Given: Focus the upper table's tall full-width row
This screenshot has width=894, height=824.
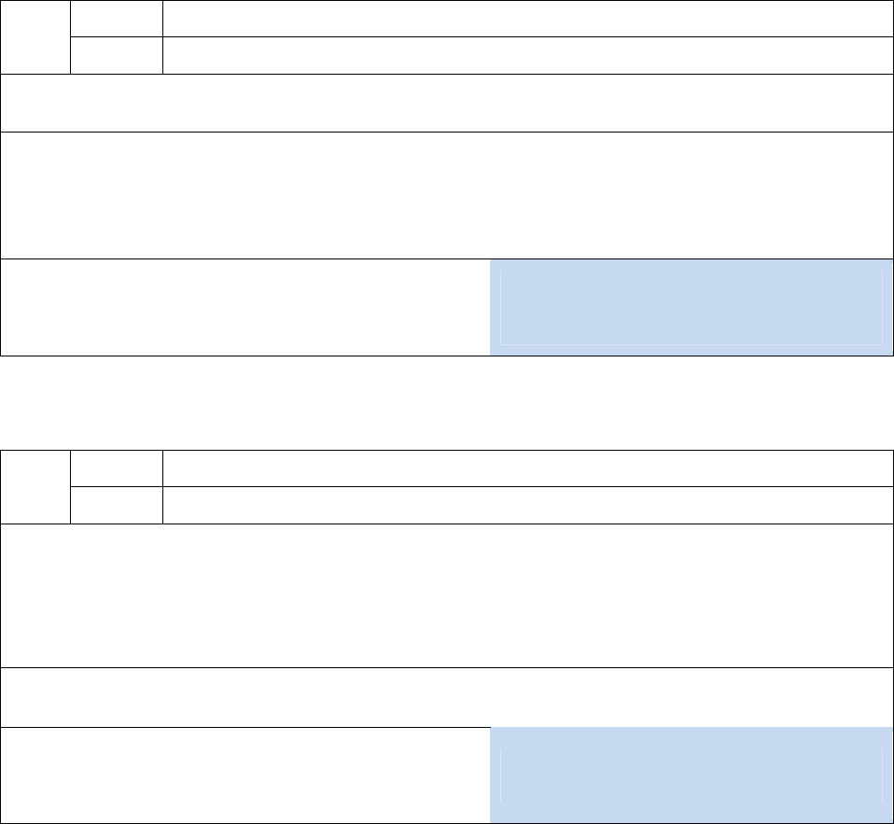Looking at the screenshot, I should coord(447,195).
